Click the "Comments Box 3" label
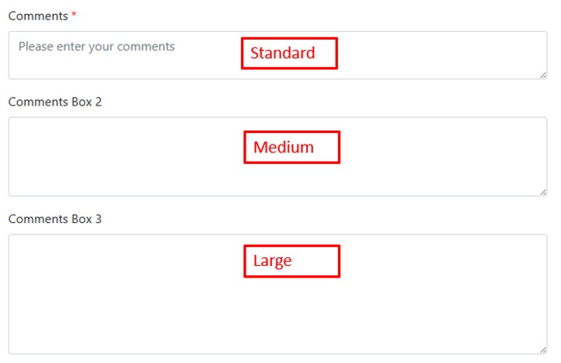The height and width of the screenshot is (363, 561). click(55, 219)
